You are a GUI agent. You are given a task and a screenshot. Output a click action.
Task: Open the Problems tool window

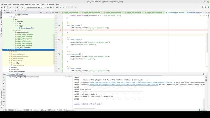coord(34,110)
